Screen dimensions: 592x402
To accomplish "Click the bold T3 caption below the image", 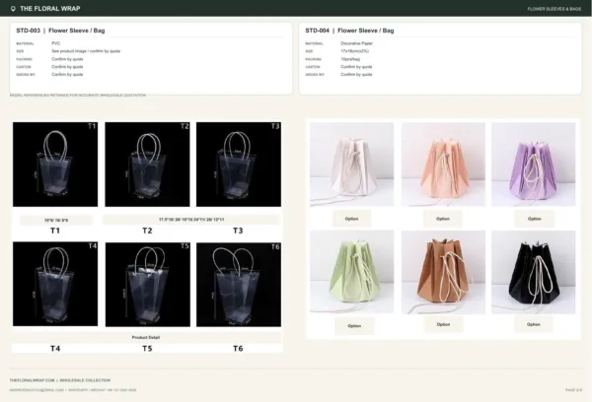I will point(238,231).
